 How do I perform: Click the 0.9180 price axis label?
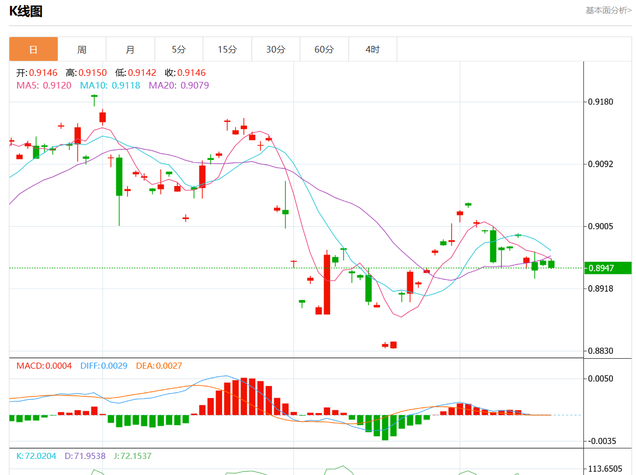[x=601, y=102]
